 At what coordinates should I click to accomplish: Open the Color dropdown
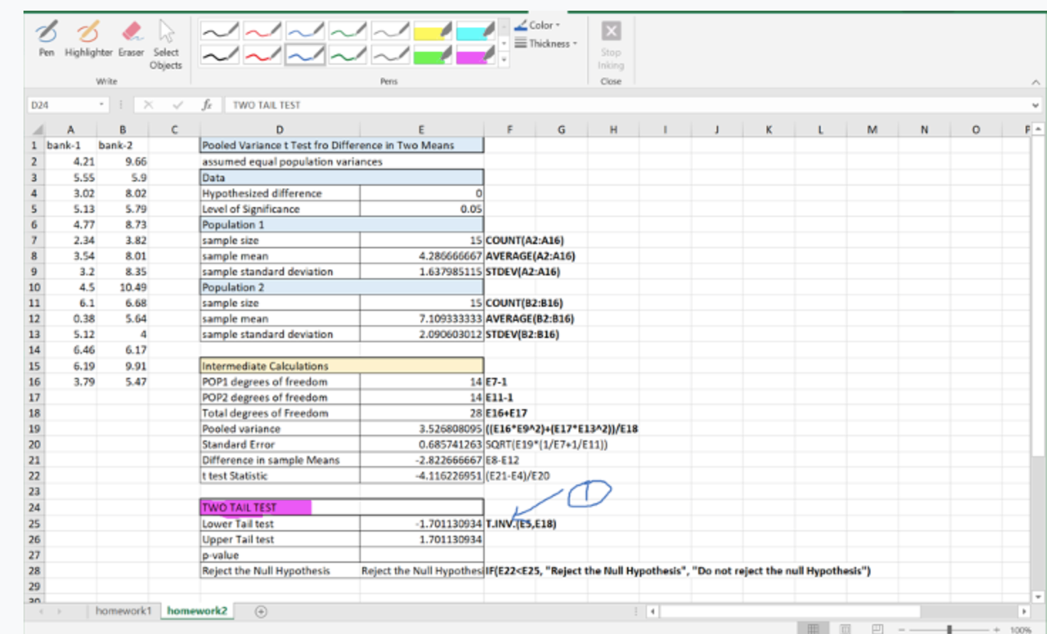(537, 26)
